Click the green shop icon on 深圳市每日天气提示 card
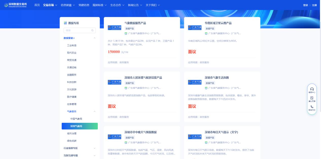Viewport: 321px width, 159px height. tap(206, 142)
